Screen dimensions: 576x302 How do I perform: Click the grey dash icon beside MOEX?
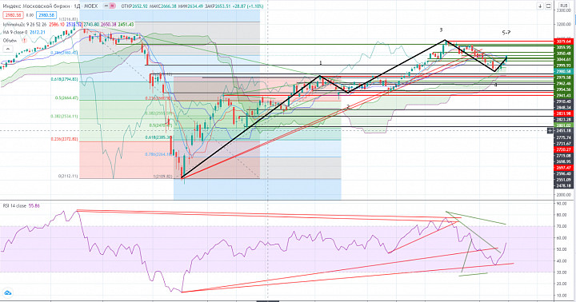pos(106,6)
